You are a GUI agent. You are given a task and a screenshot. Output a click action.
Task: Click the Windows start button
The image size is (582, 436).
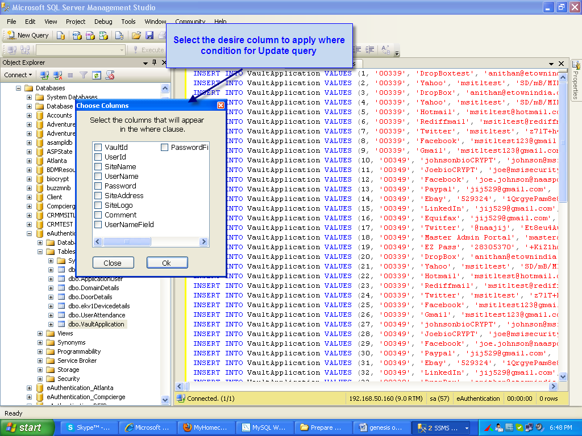click(26, 427)
